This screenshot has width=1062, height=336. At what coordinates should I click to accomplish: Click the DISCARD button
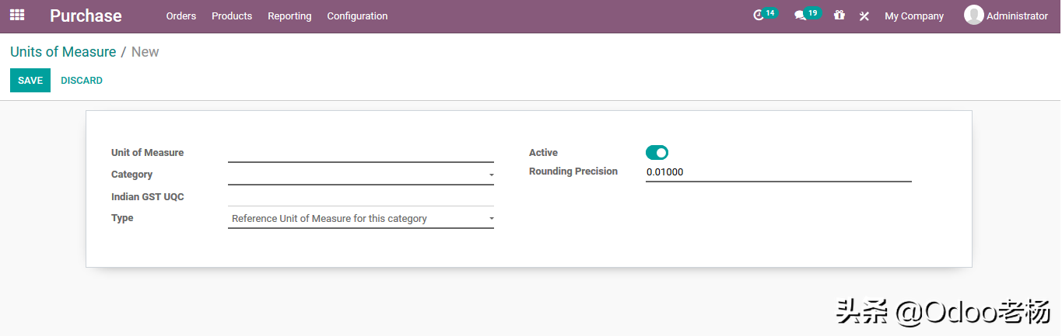click(82, 81)
